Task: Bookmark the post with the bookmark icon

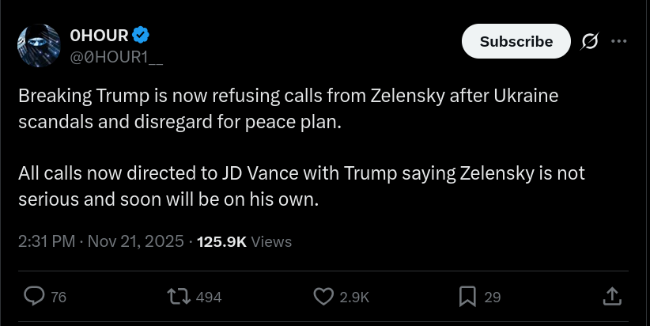Action: [x=467, y=297]
